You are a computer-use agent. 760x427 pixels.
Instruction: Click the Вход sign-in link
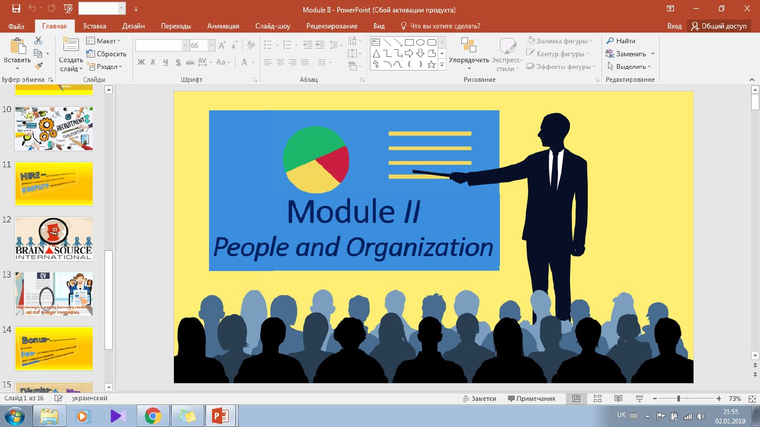pos(674,26)
